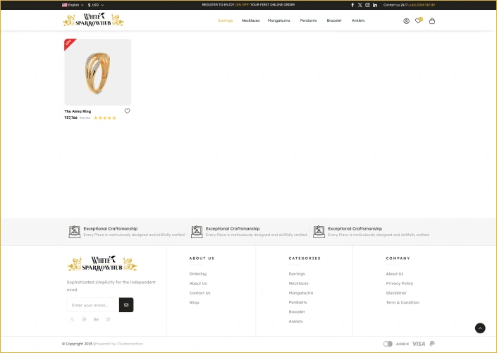Open the USD currency selector
The height and width of the screenshot is (353, 497).
coord(95,5)
